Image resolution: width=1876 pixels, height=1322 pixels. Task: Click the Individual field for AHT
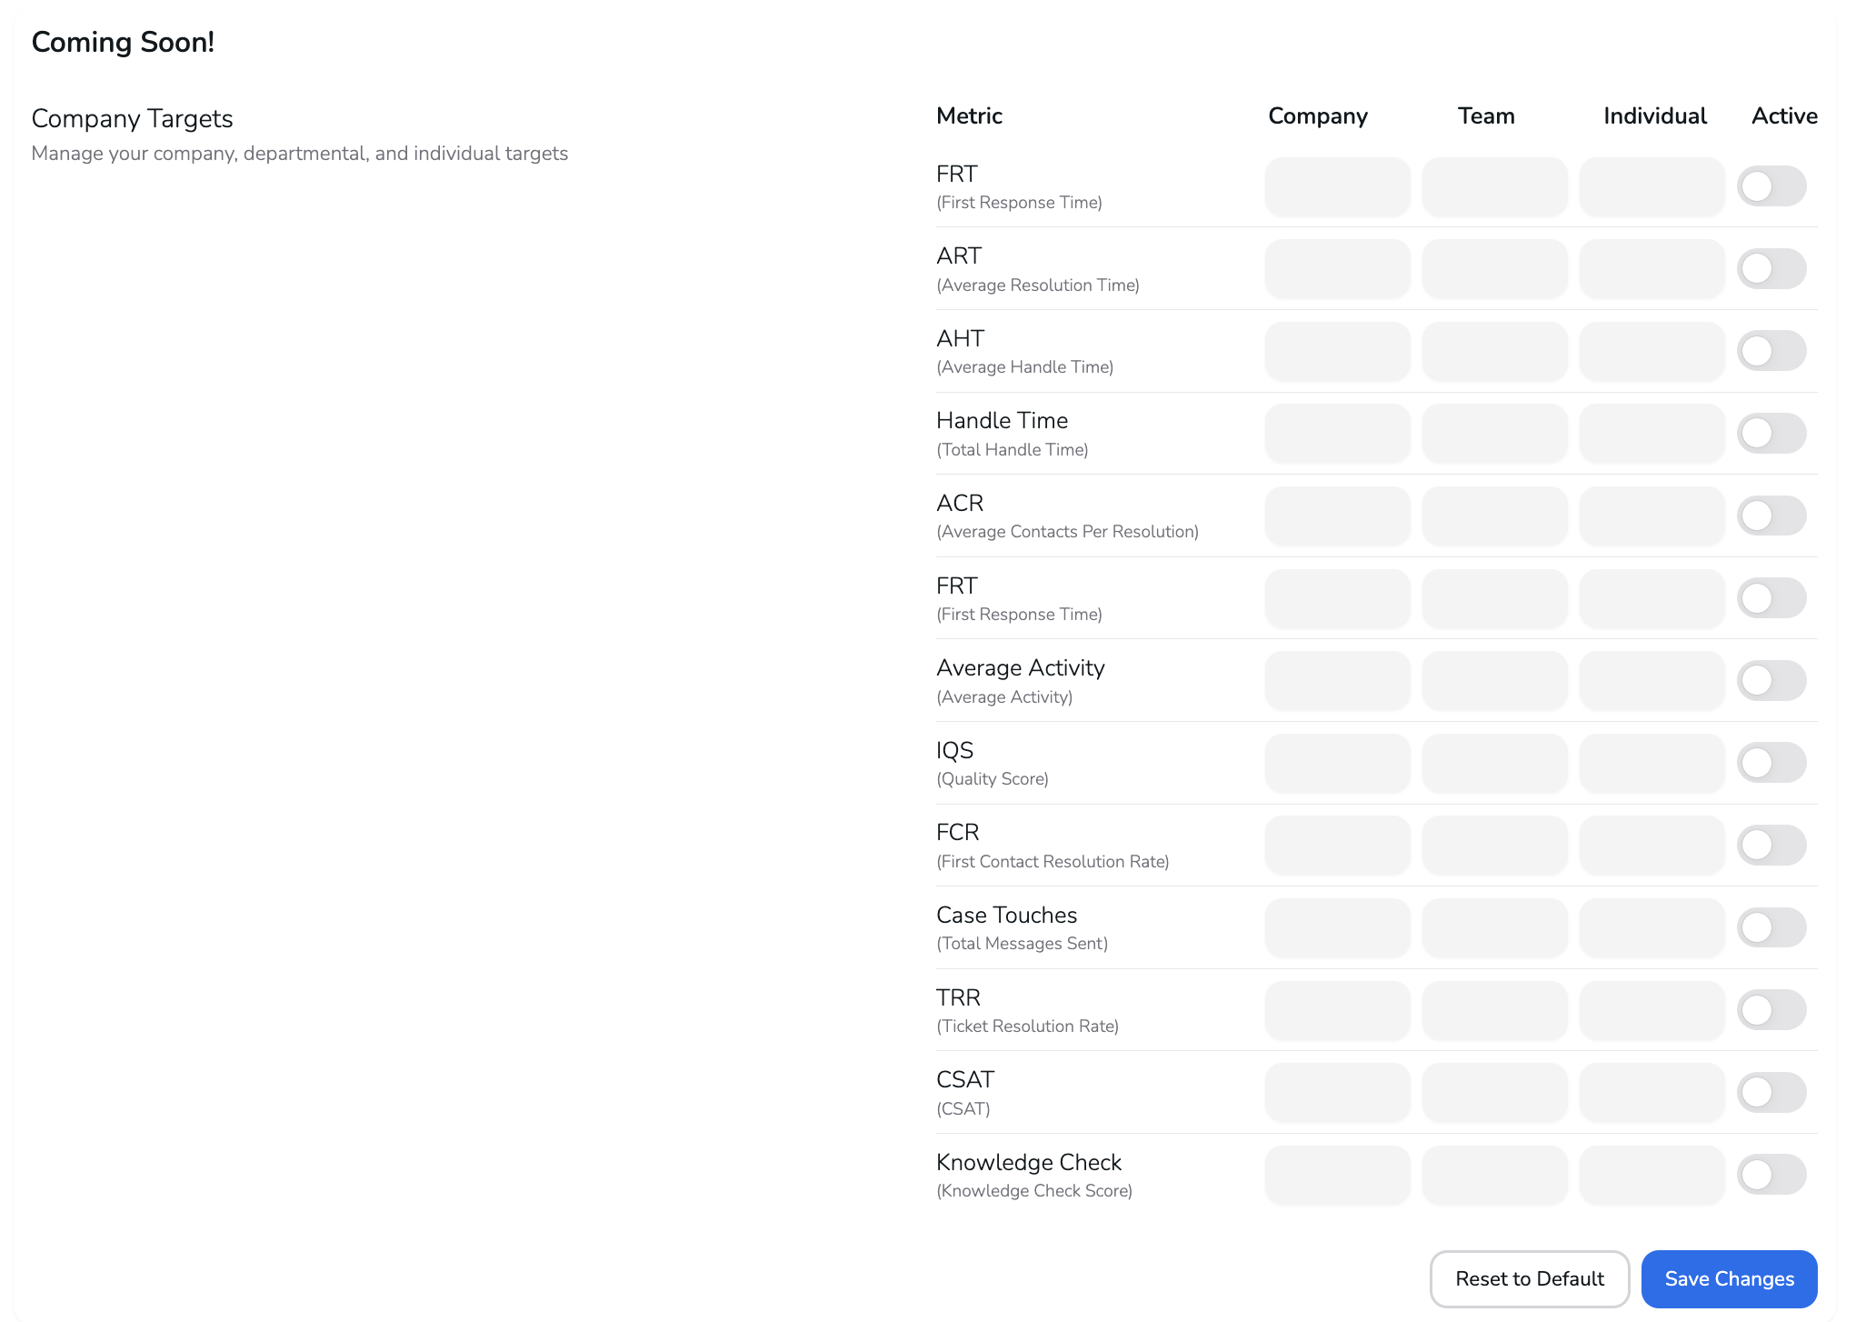tap(1651, 351)
